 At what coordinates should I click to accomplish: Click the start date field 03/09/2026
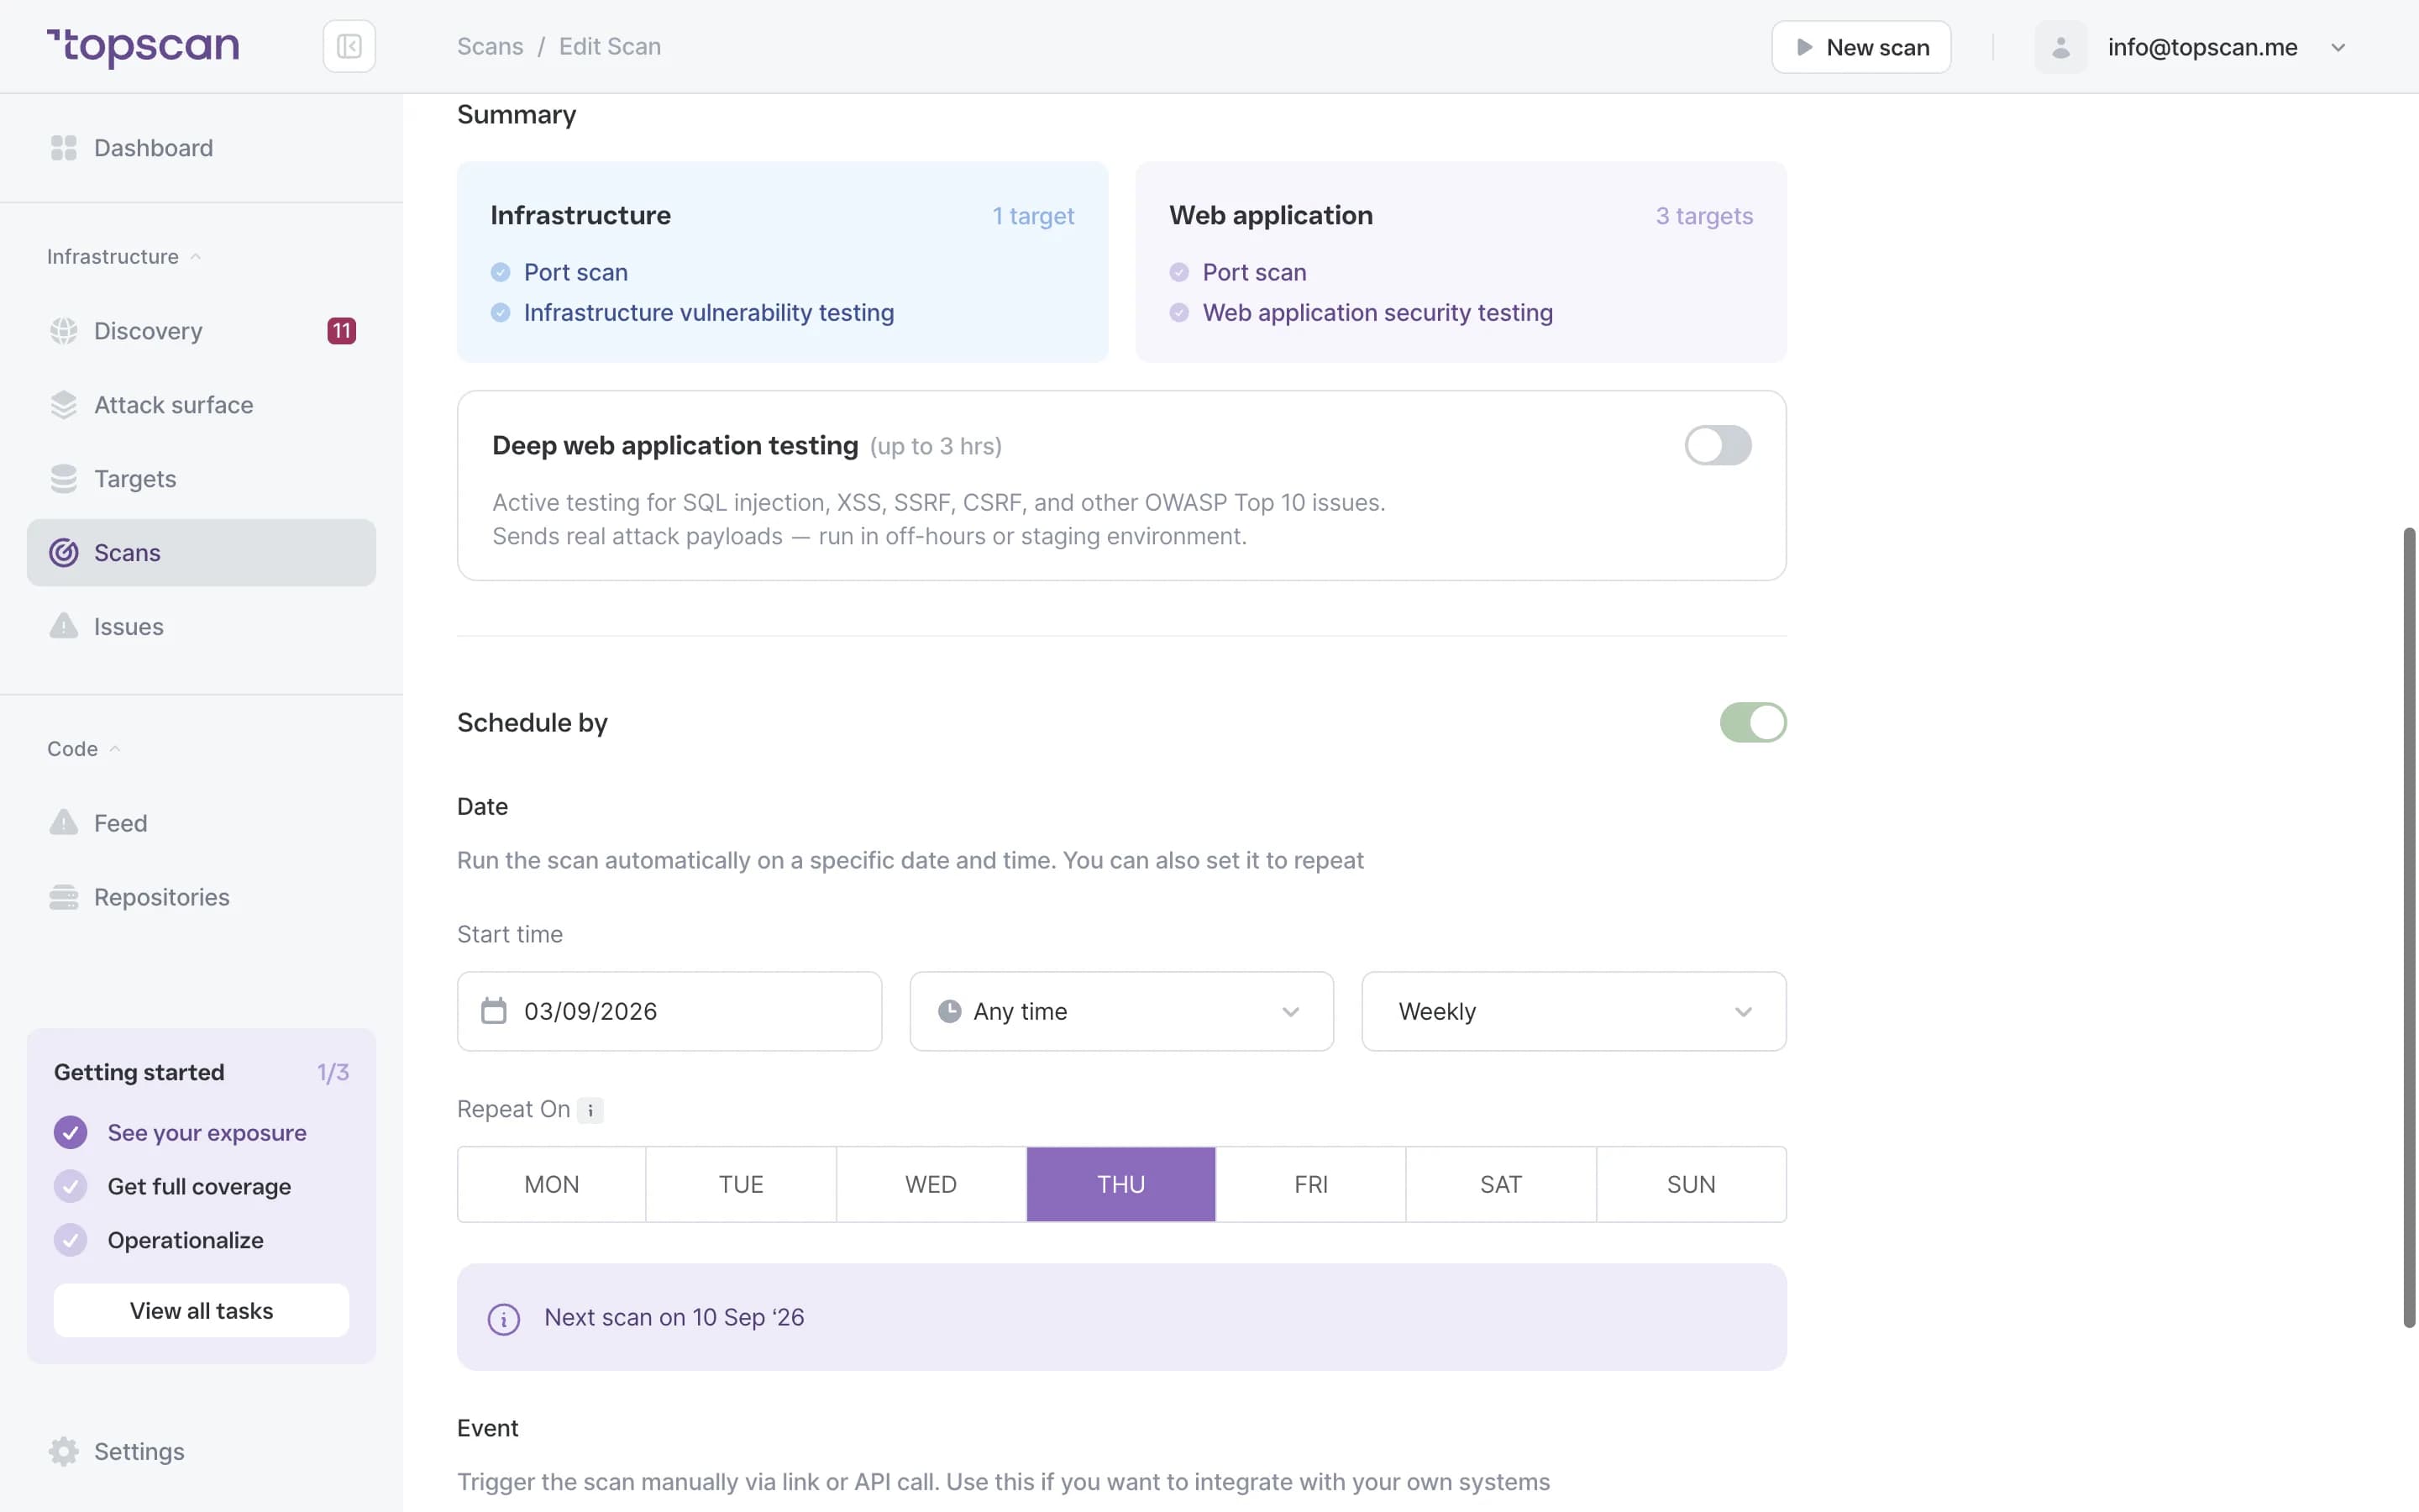(x=669, y=1011)
